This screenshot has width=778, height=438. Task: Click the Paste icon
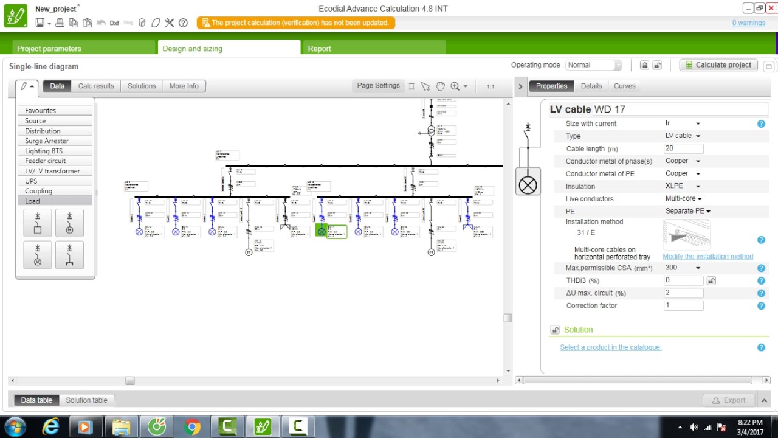pyautogui.click(x=87, y=23)
